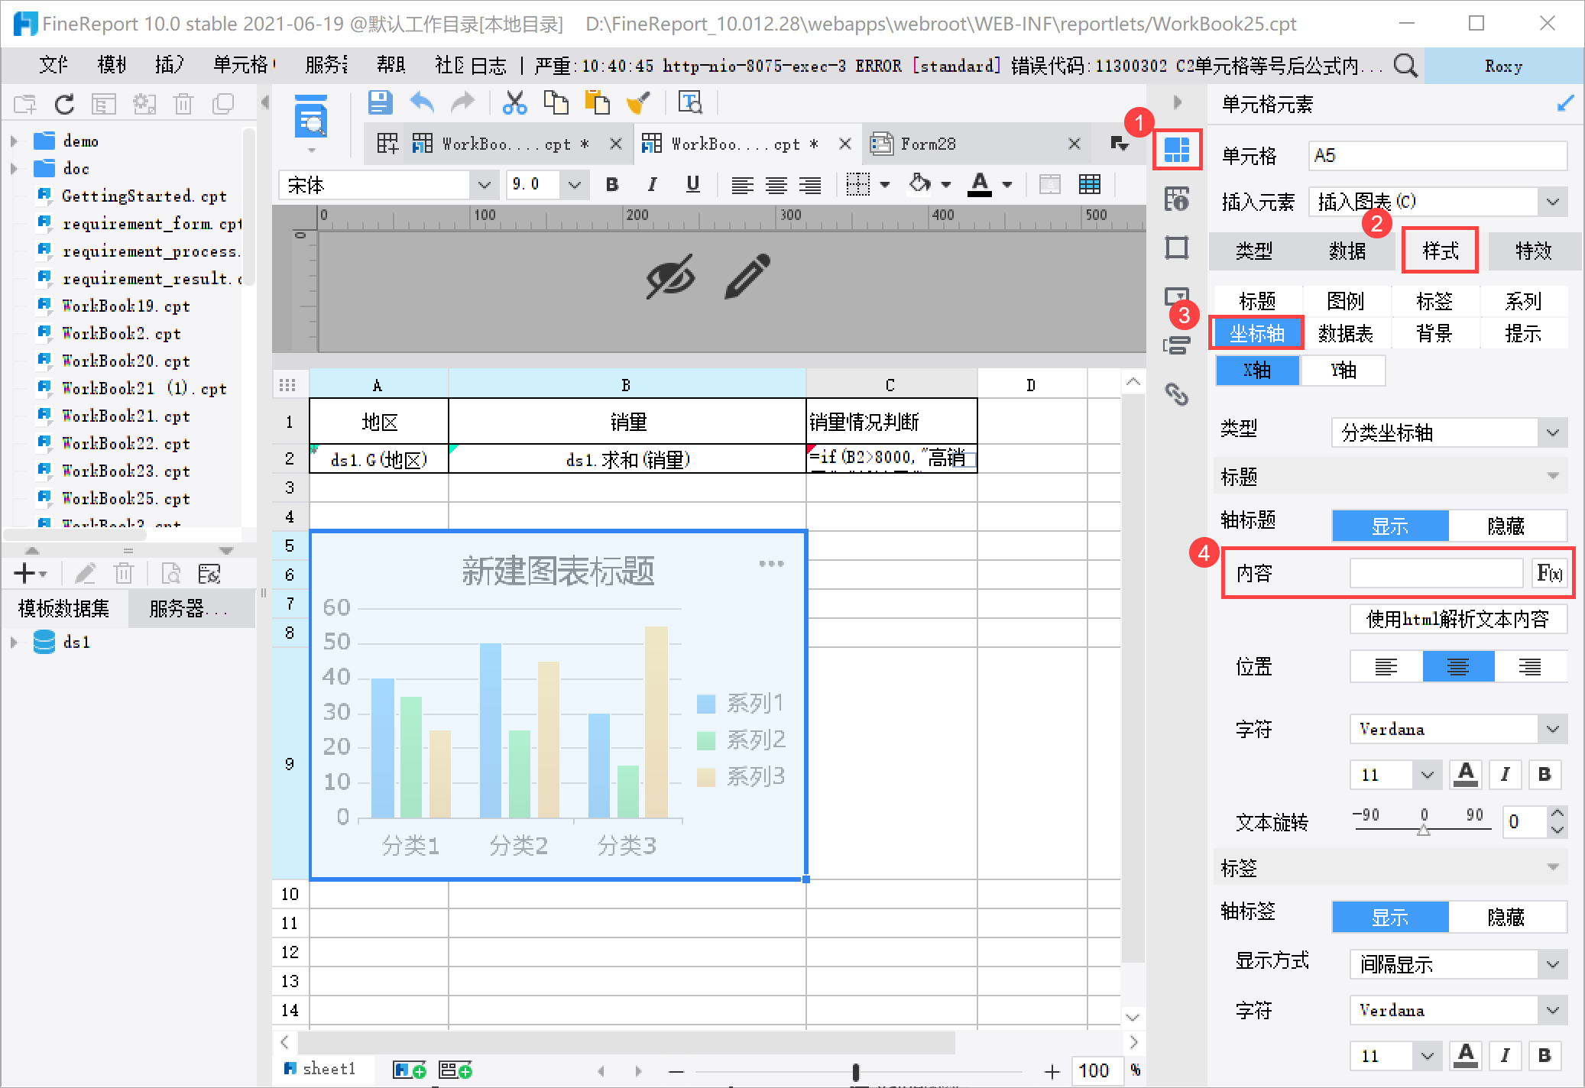Toggle bold formatting in font toolbar
This screenshot has width=1585, height=1088.
point(612,184)
